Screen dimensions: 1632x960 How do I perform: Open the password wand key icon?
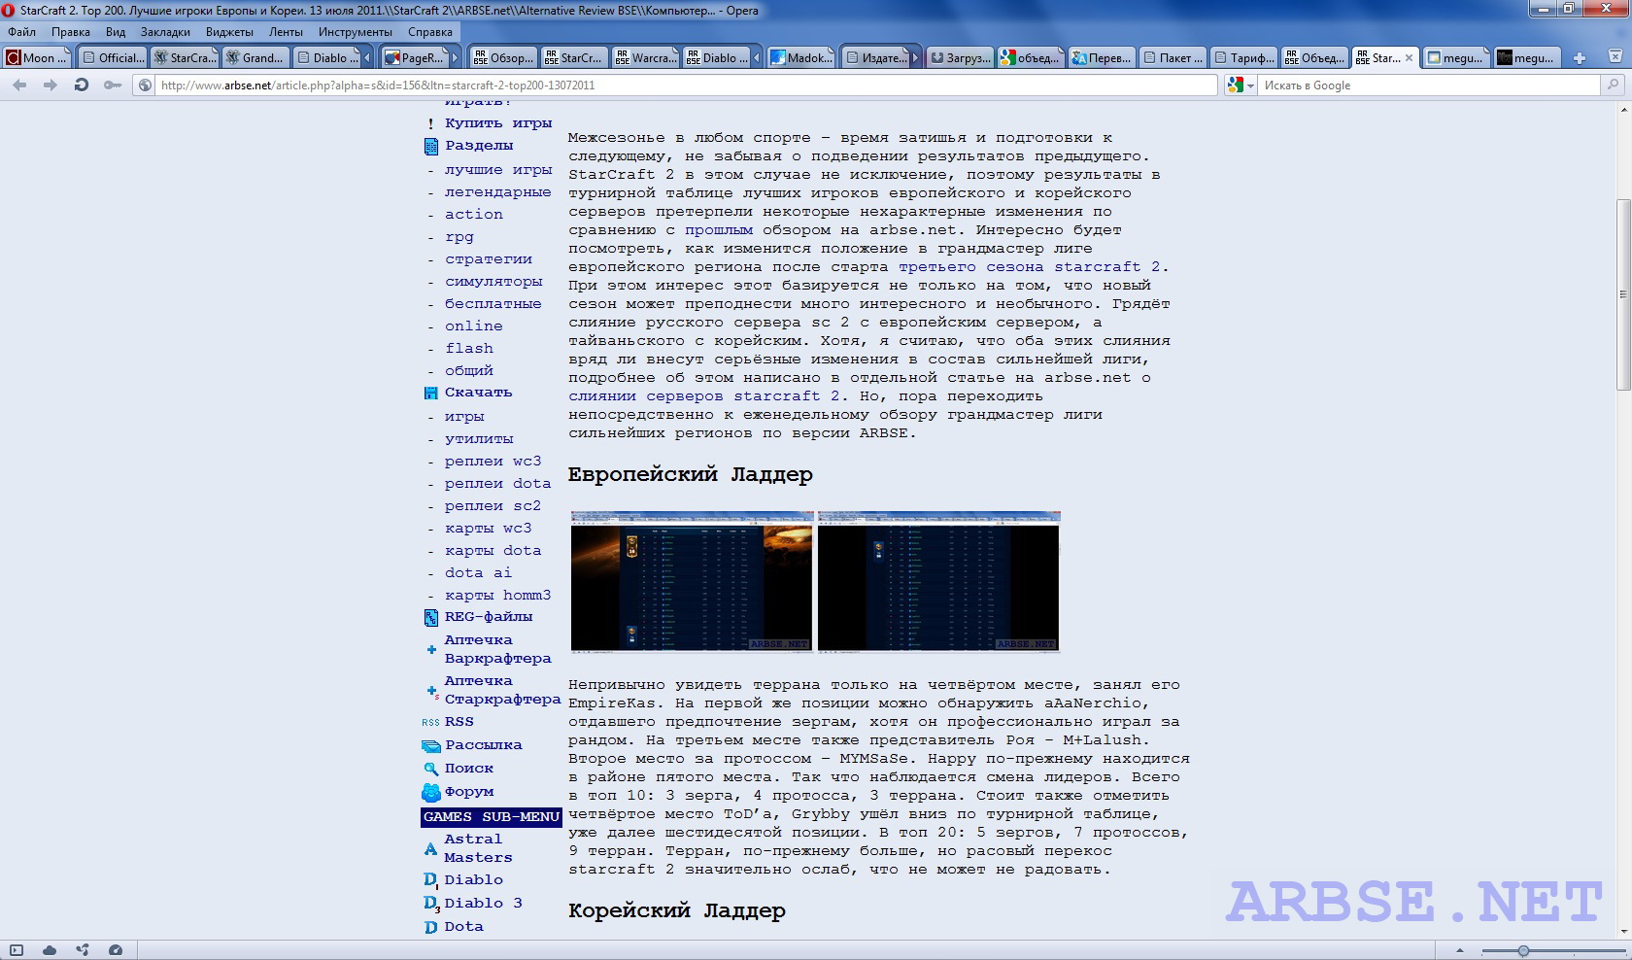pyautogui.click(x=113, y=86)
